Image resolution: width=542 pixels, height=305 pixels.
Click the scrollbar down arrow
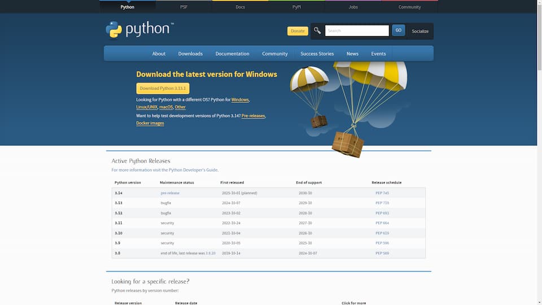[540, 303]
